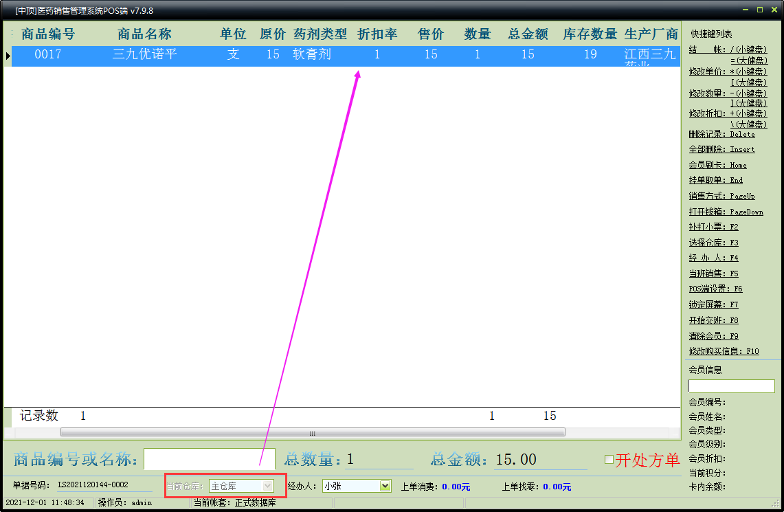This screenshot has height=512, width=784.
Task: Click the horizontal scrollbar under the table
Action: [313, 432]
